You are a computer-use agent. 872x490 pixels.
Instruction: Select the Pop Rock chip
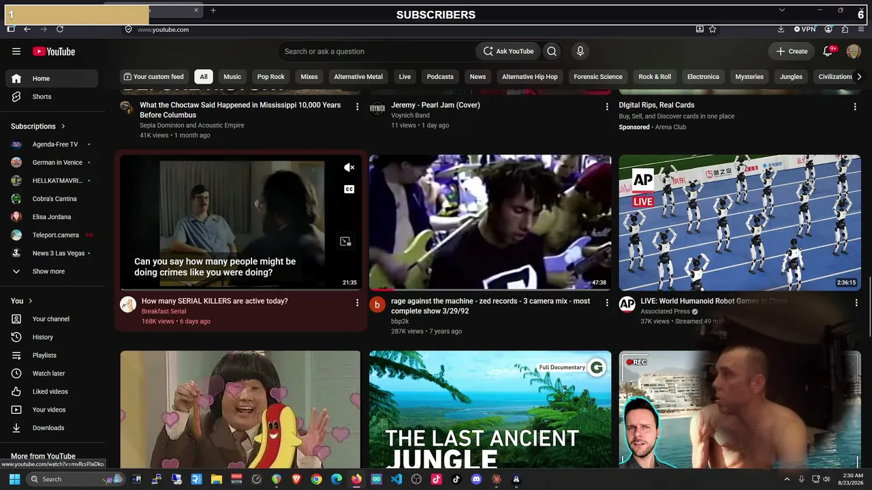click(271, 77)
